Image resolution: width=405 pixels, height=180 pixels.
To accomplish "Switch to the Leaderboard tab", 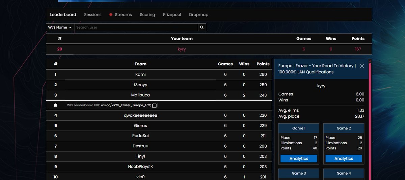I will tap(63, 15).
